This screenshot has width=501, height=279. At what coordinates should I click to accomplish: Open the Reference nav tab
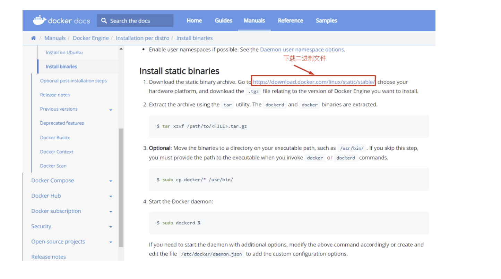pyautogui.click(x=290, y=20)
